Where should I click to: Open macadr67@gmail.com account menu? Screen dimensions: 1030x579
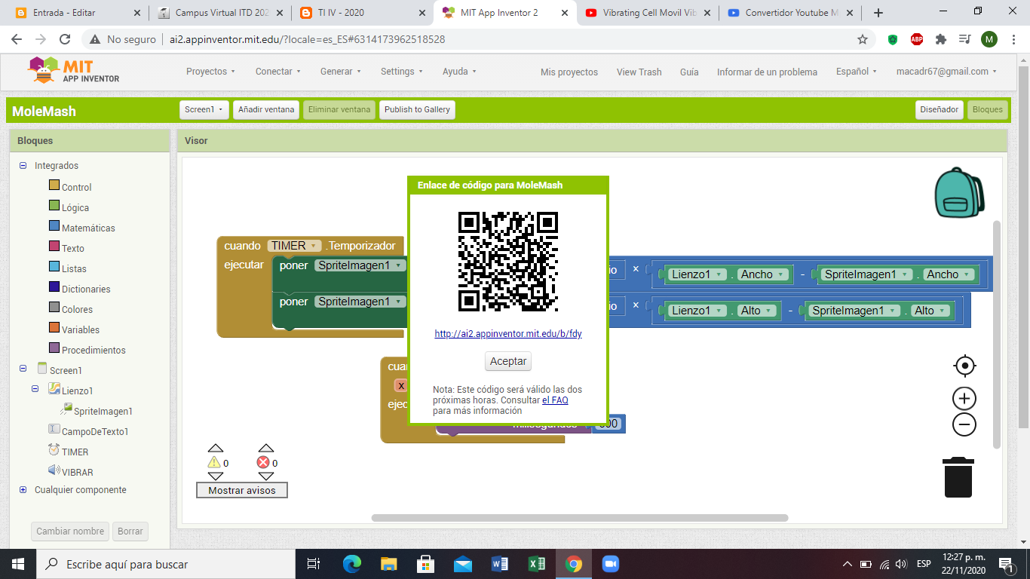click(x=946, y=72)
